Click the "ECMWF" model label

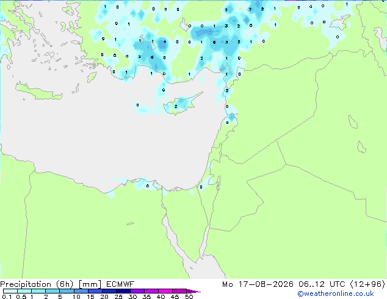(x=120, y=284)
